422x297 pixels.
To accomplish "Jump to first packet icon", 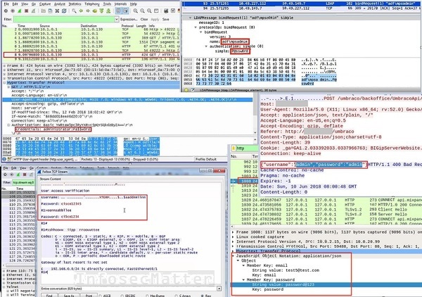I will 101,11.
